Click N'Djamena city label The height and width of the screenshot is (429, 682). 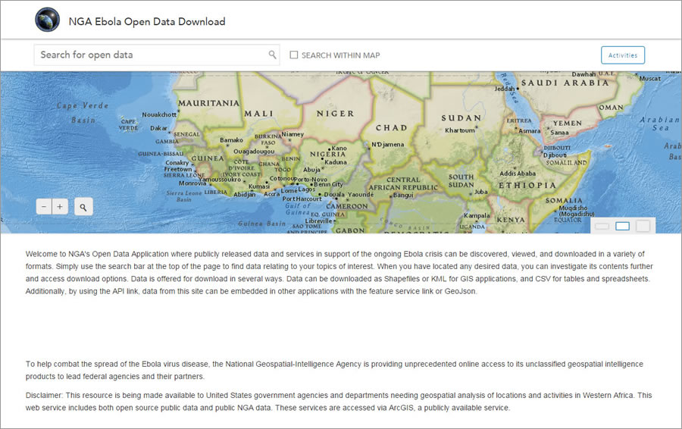pyautogui.click(x=387, y=144)
